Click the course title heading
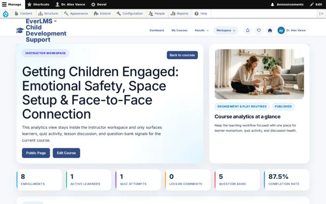 coord(100,93)
